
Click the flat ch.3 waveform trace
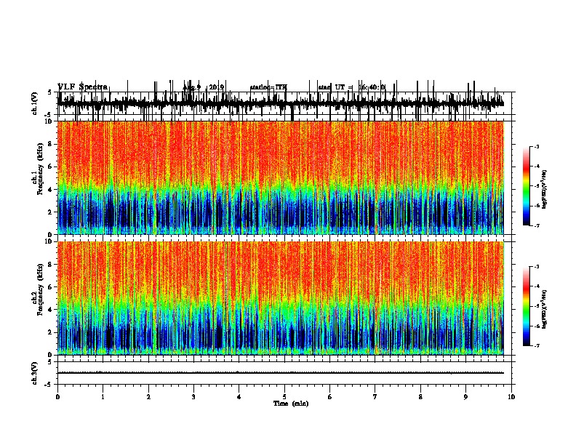(x=281, y=373)
